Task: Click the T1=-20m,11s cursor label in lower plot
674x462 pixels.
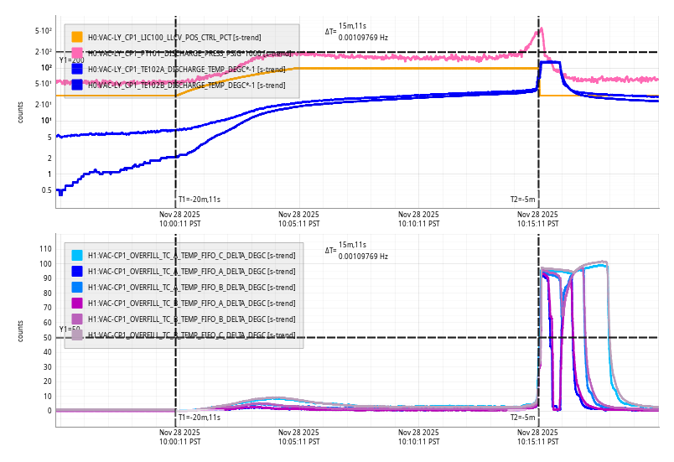Action: point(199,417)
